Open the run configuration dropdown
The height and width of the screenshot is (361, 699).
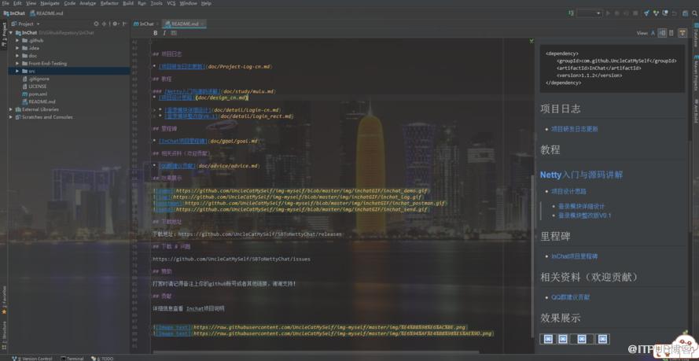click(x=590, y=13)
